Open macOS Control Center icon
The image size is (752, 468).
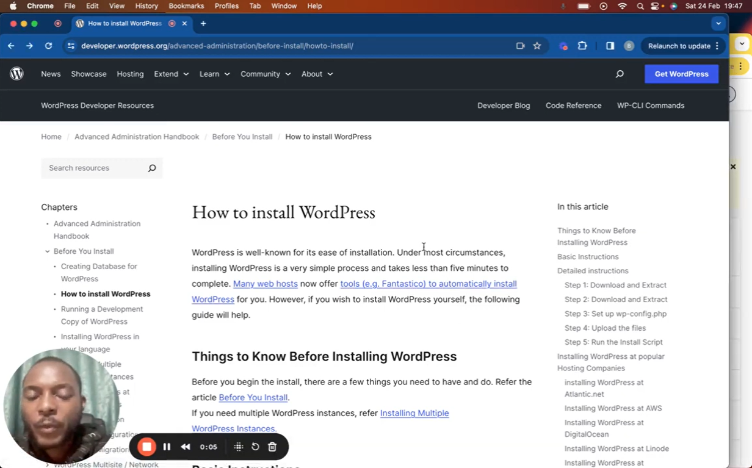coord(656,6)
